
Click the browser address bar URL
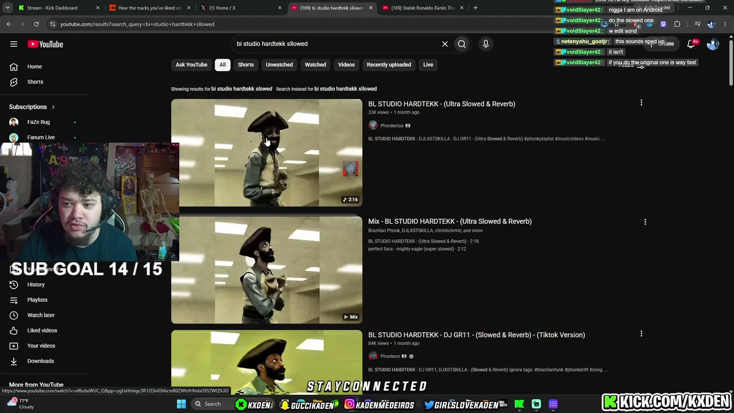(137, 24)
